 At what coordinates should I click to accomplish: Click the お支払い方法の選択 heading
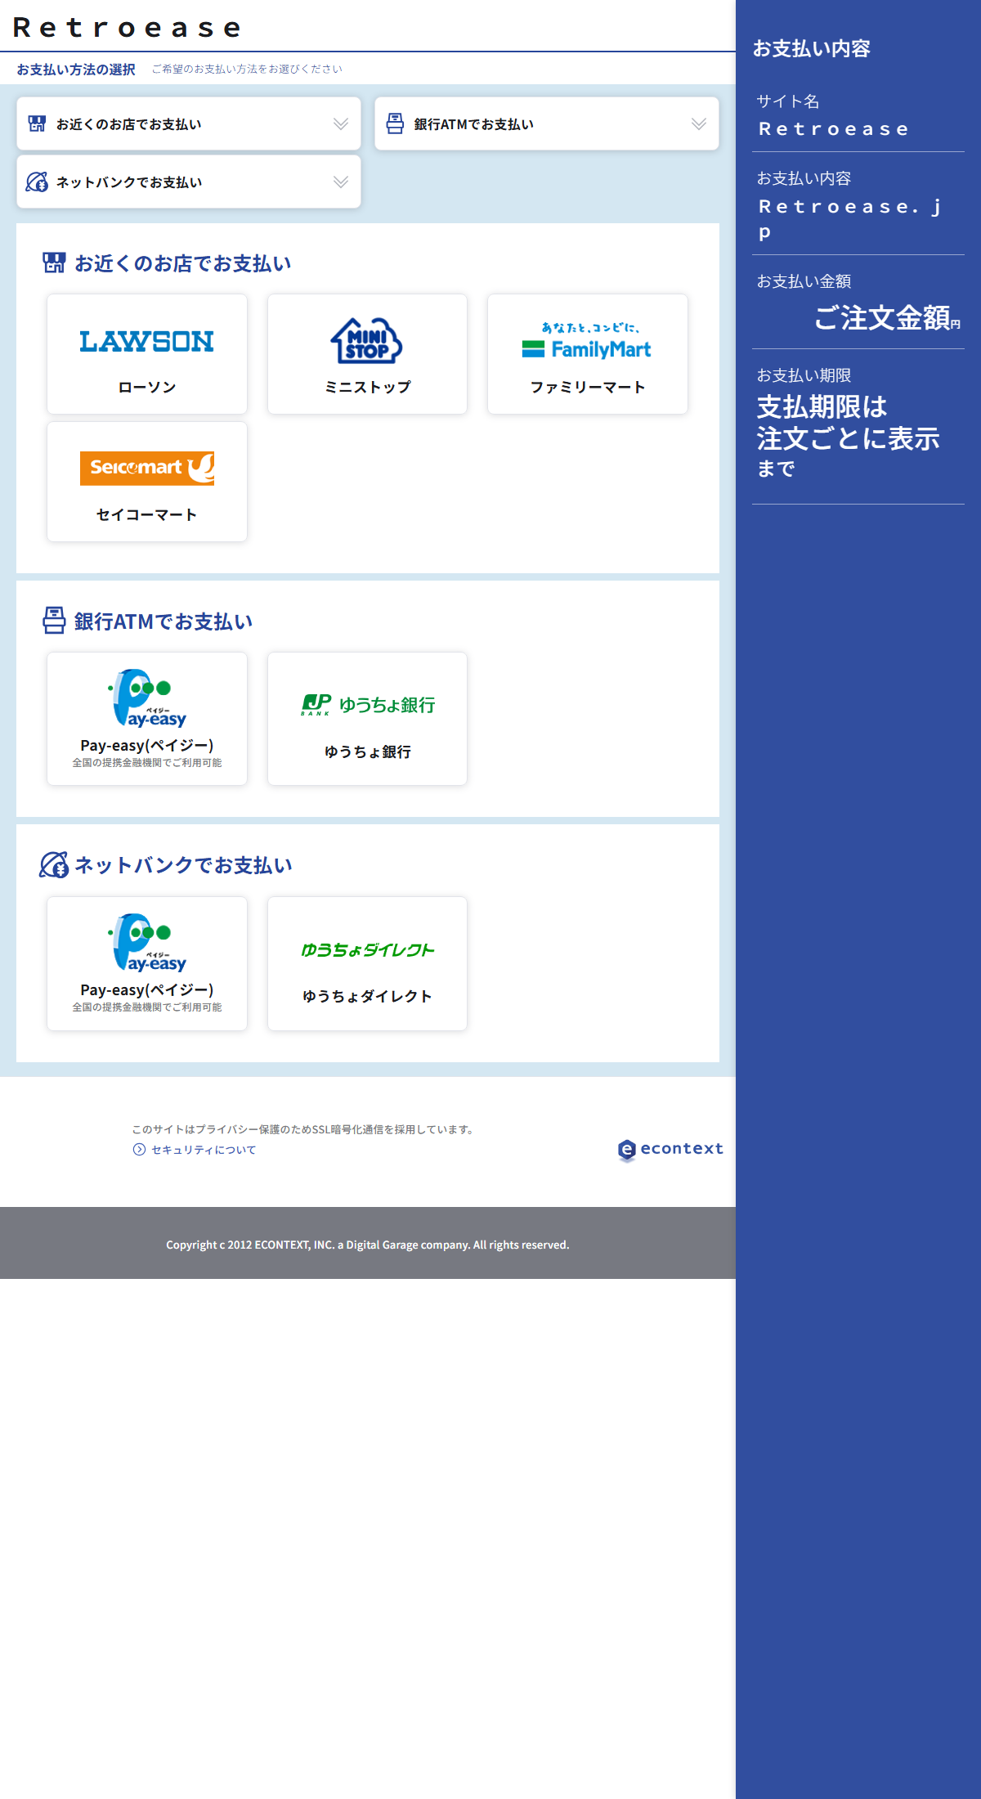click(76, 70)
